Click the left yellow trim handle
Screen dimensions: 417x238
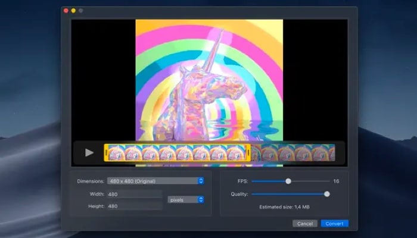point(106,153)
